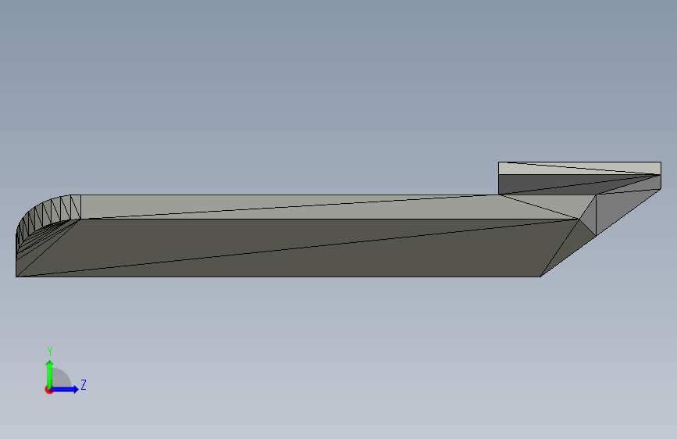Click the blue Z axis arrow of the triad

tap(65, 389)
